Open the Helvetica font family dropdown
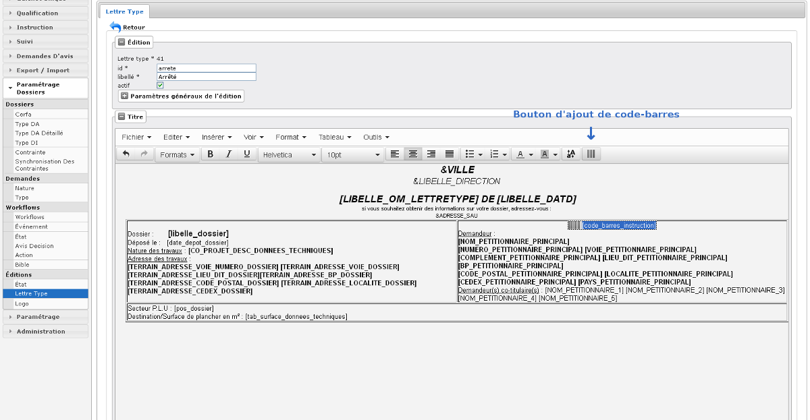 click(289, 154)
